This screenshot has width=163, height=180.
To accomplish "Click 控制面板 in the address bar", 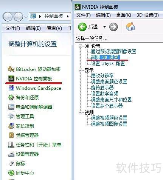I will point(54,16).
